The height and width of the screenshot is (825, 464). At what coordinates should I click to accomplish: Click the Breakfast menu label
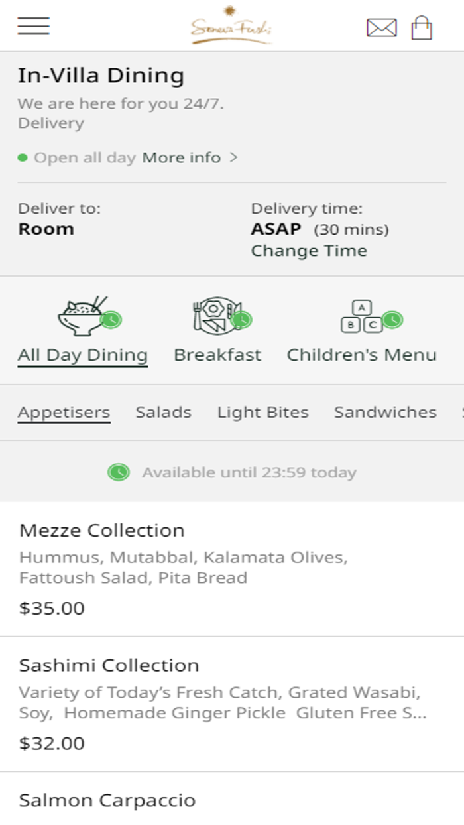pos(217,355)
